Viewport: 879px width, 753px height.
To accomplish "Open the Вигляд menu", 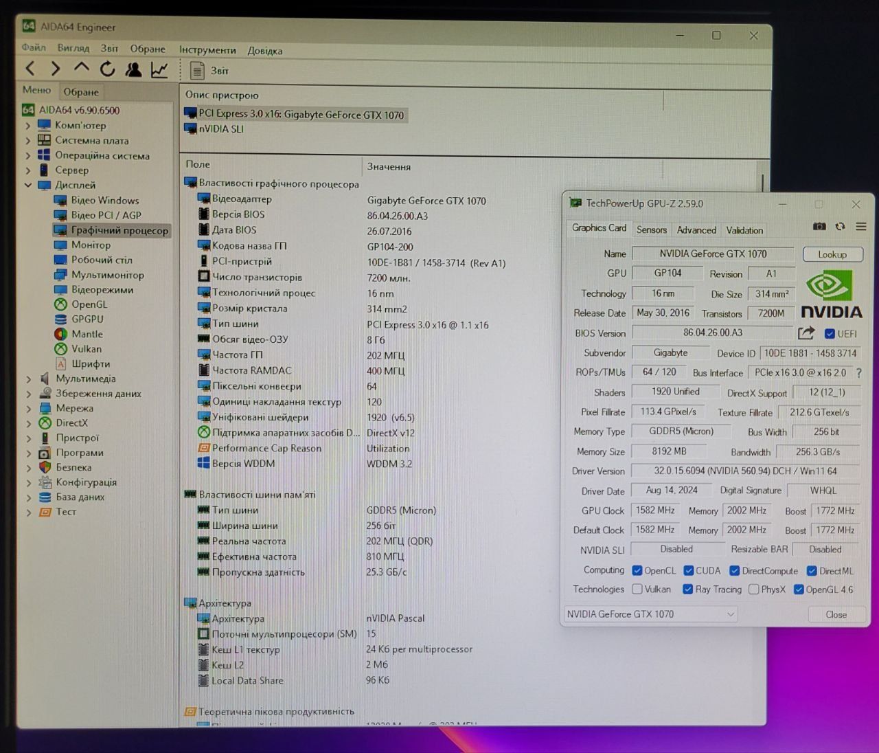I will [x=73, y=49].
